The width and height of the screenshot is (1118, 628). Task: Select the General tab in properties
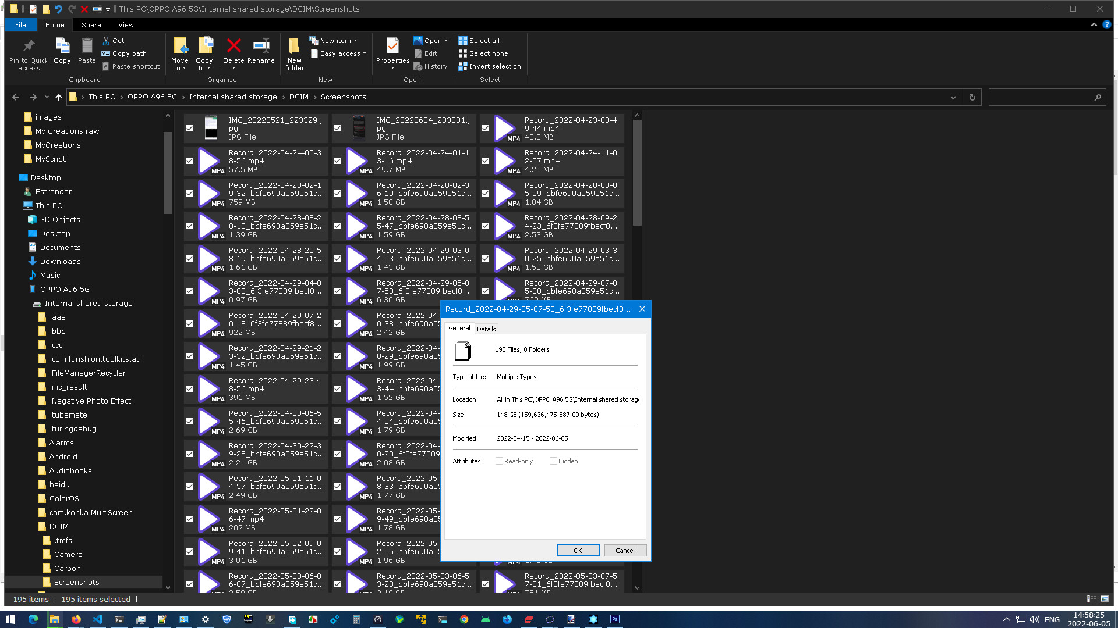(x=459, y=328)
